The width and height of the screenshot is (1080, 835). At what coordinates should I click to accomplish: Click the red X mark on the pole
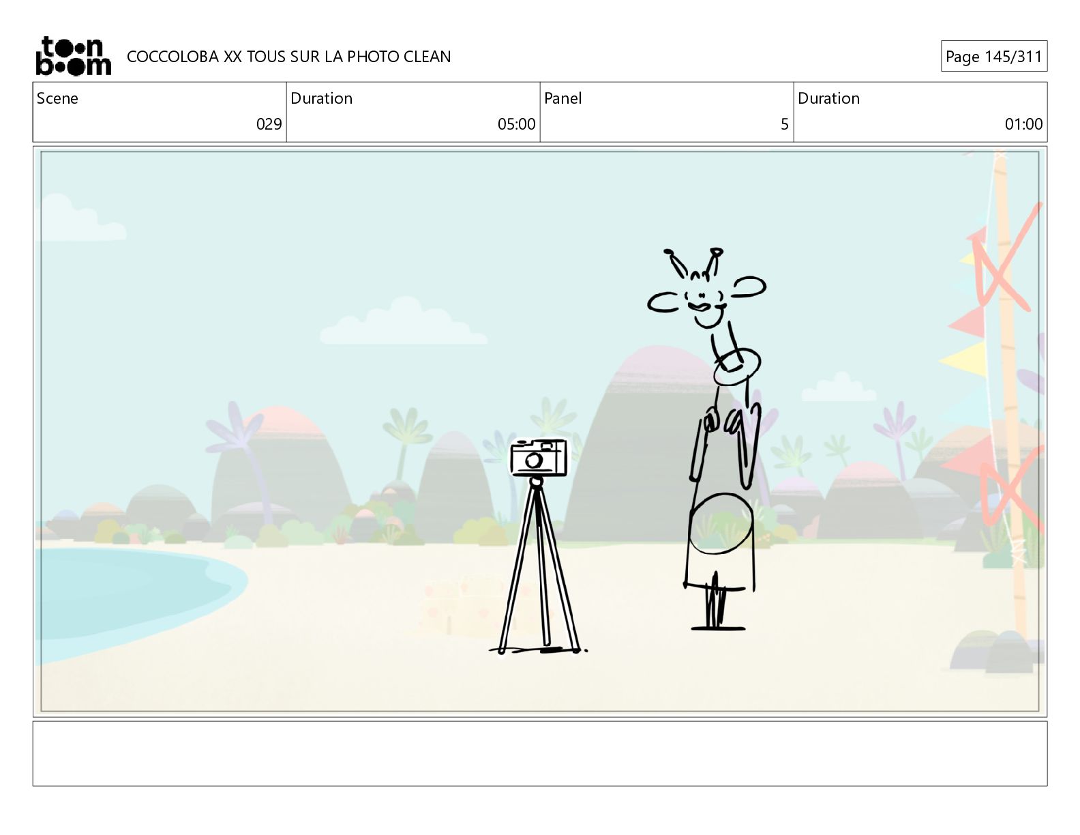click(1002, 259)
